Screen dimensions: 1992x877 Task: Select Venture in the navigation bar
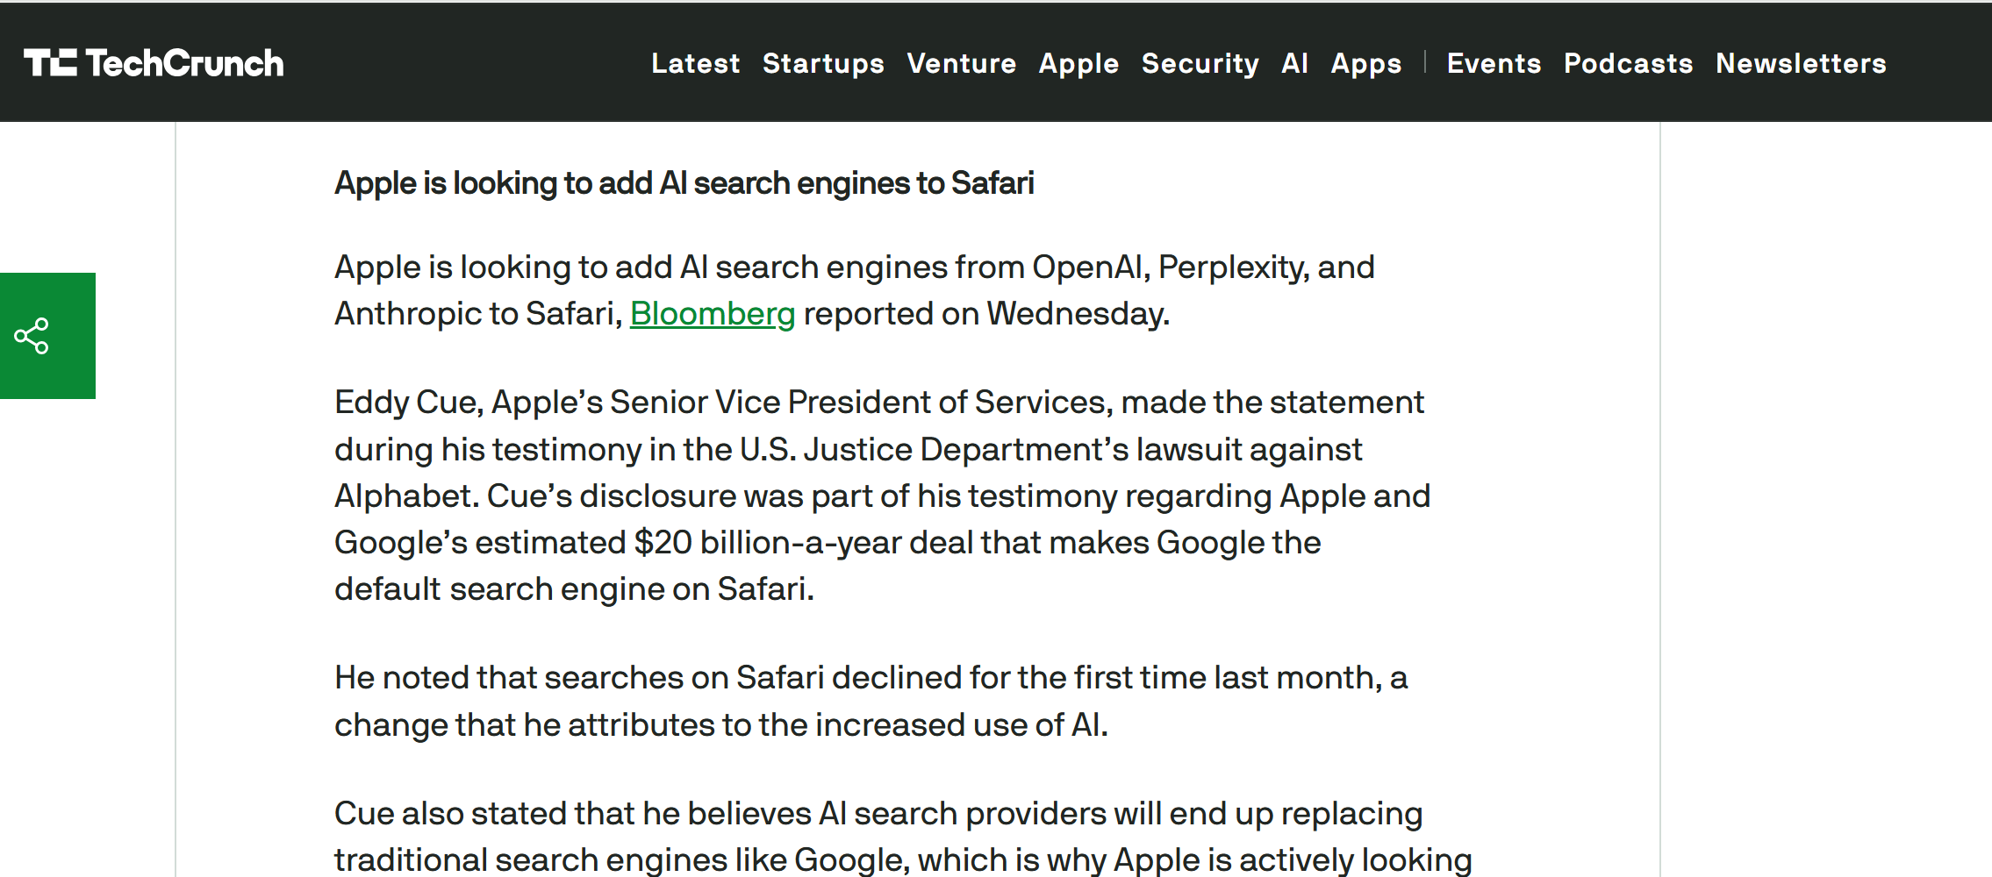click(x=961, y=63)
